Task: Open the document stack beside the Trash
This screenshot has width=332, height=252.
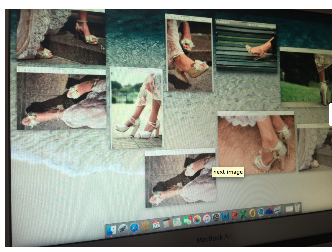Action: click(289, 209)
